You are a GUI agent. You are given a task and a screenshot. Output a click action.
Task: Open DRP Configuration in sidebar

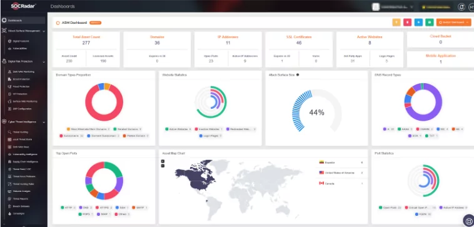(x=19, y=109)
